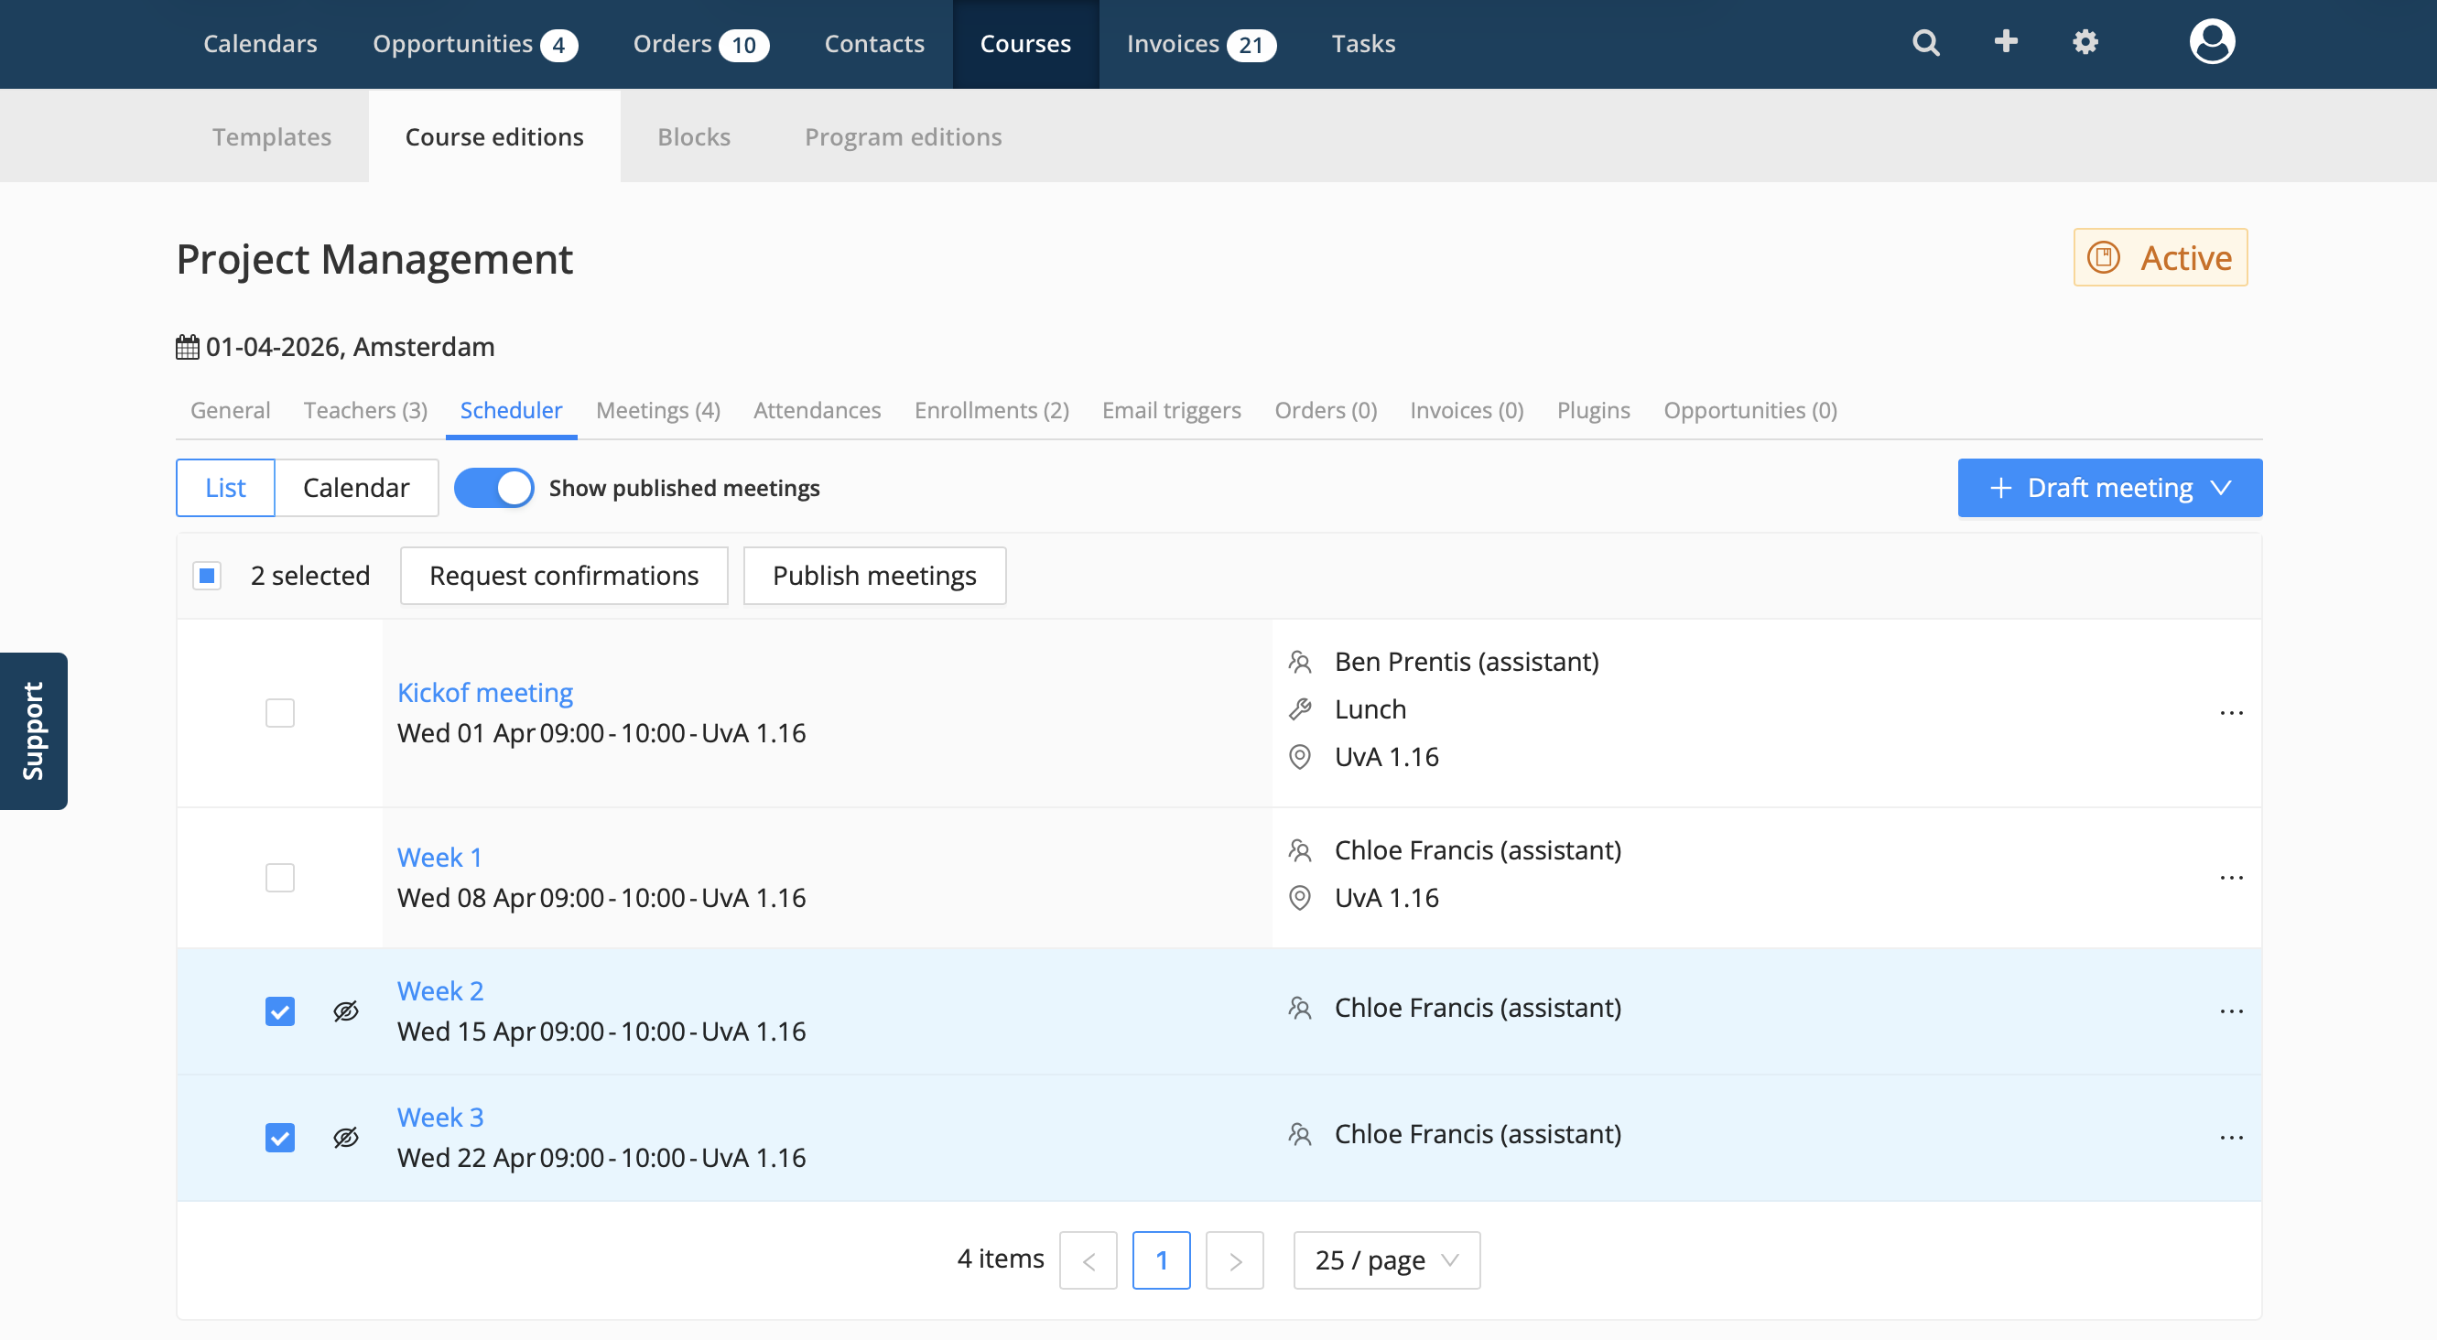Viewport: 2437px width, 1340px height.
Task: Toggle the select-all checkbox beside 2 selected
Action: 207,575
